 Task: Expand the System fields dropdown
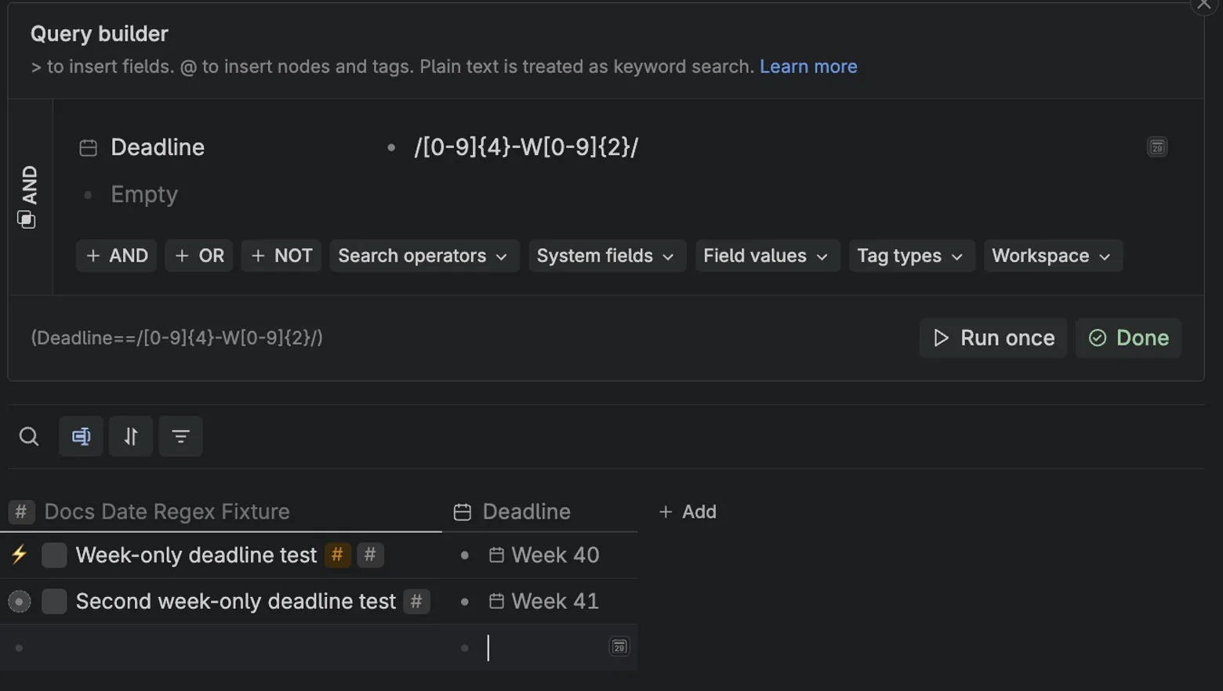[x=607, y=256]
